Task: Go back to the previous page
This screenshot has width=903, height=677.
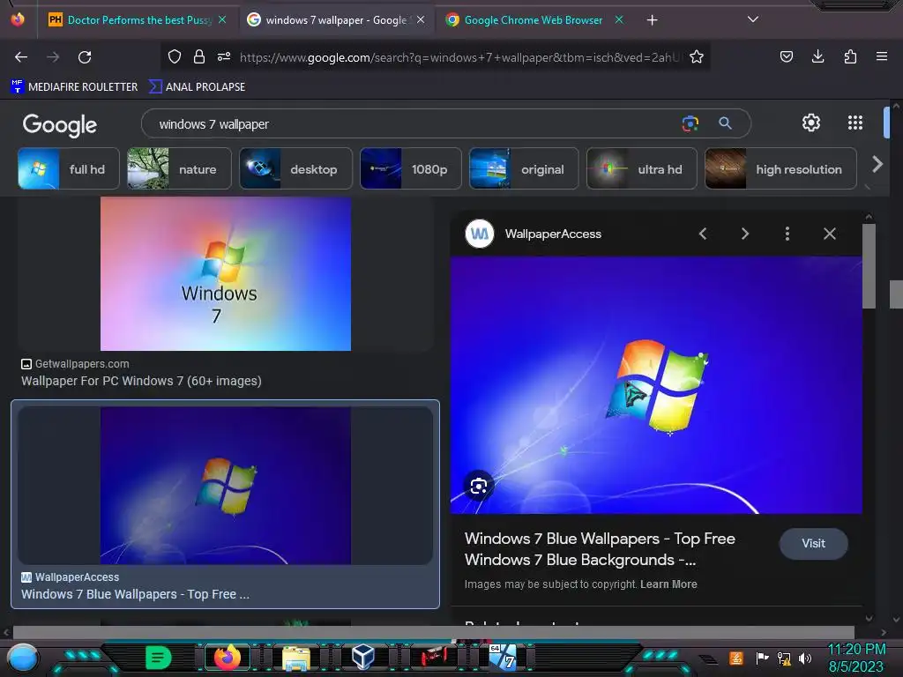Action: click(21, 57)
